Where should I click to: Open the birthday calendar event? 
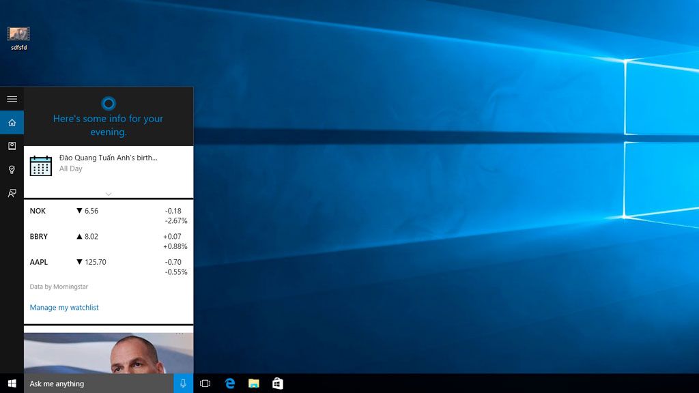(108, 164)
